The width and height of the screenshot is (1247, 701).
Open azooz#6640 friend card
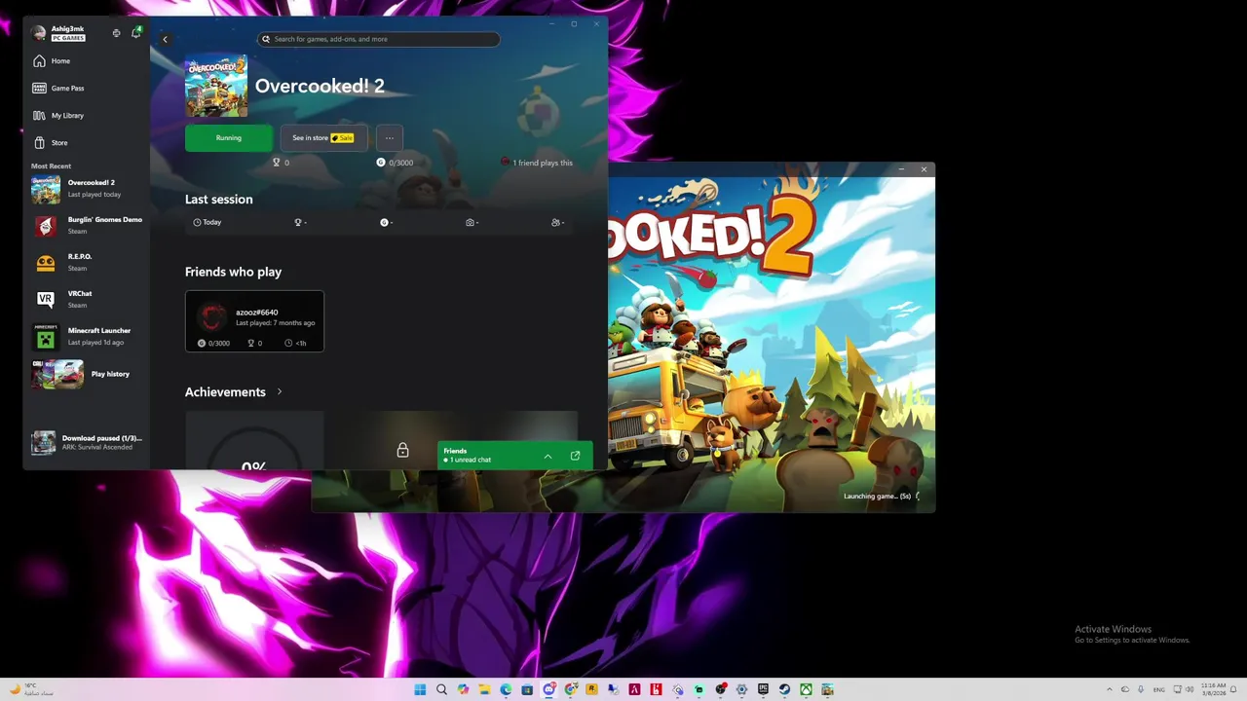(254, 320)
